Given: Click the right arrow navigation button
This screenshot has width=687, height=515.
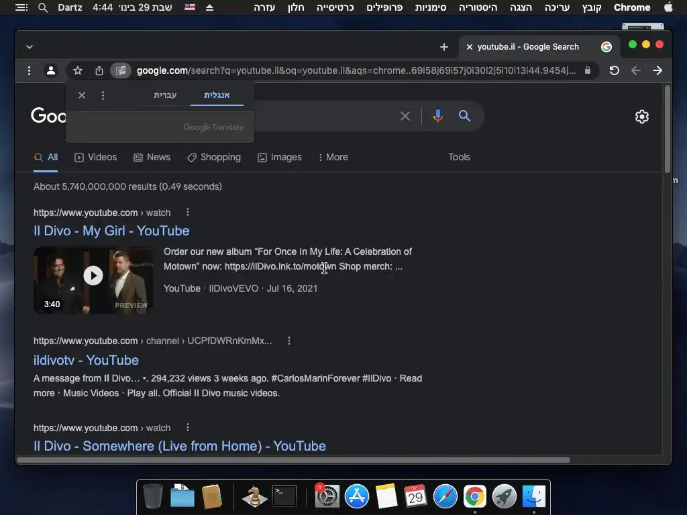Looking at the screenshot, I should pos(657,70).
